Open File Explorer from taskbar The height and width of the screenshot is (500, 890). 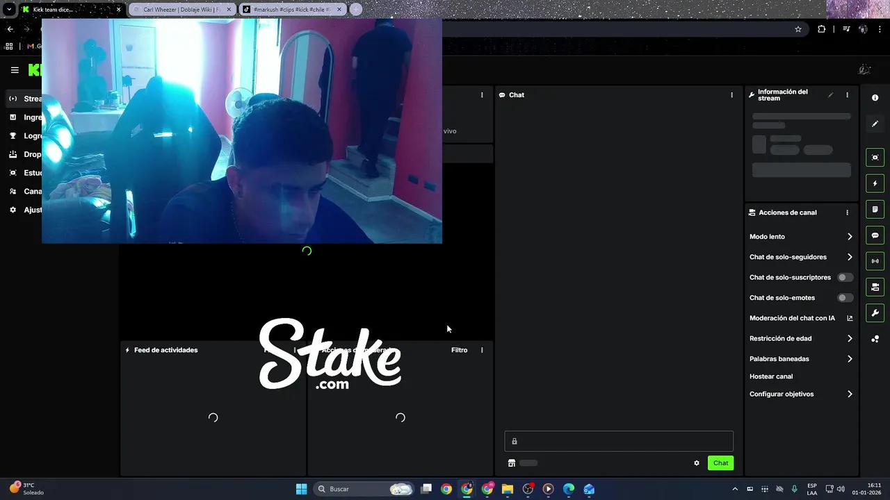pyautogui.click(x=508, y=489)
